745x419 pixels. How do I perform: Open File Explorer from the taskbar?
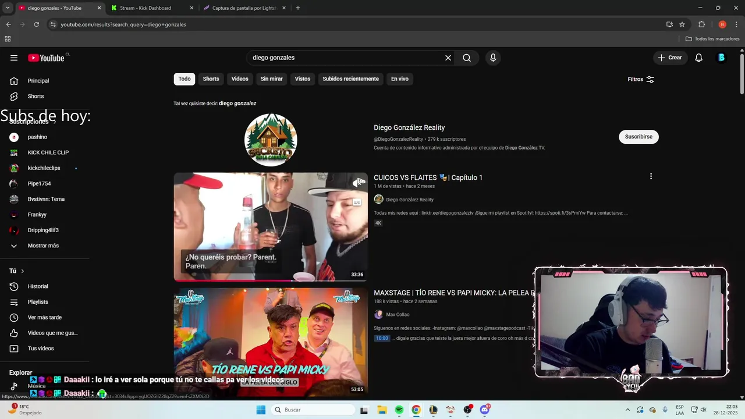coord(382,410)
